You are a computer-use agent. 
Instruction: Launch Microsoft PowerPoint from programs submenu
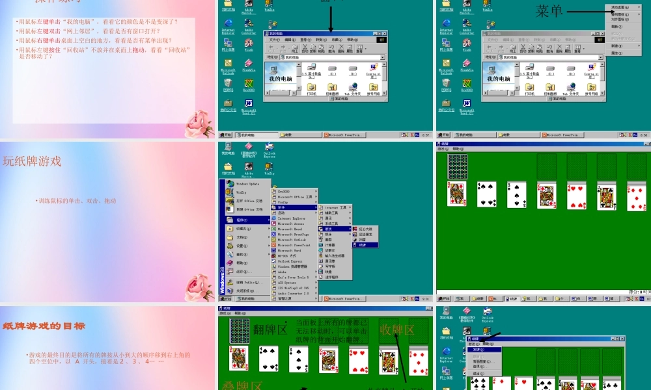(x=294, y=245)
